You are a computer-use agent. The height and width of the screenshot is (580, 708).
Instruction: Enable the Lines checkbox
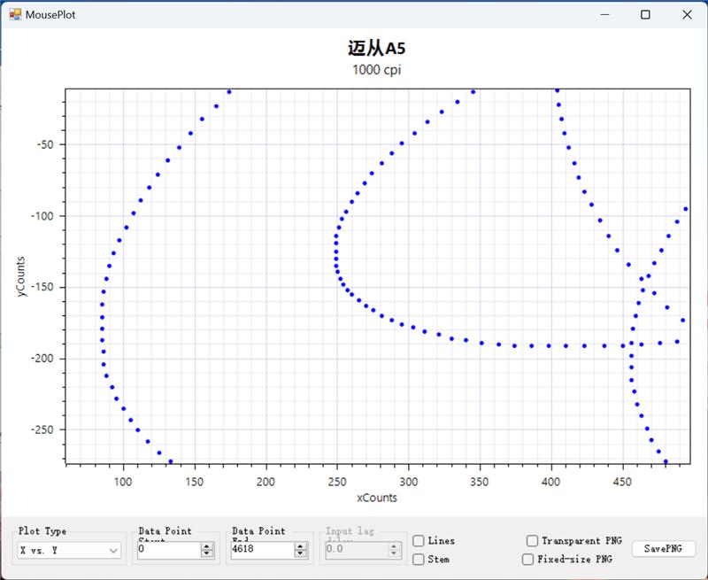(x=419, y=541)
